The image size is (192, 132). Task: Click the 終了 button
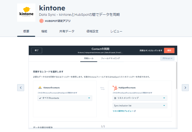point(37,50)
